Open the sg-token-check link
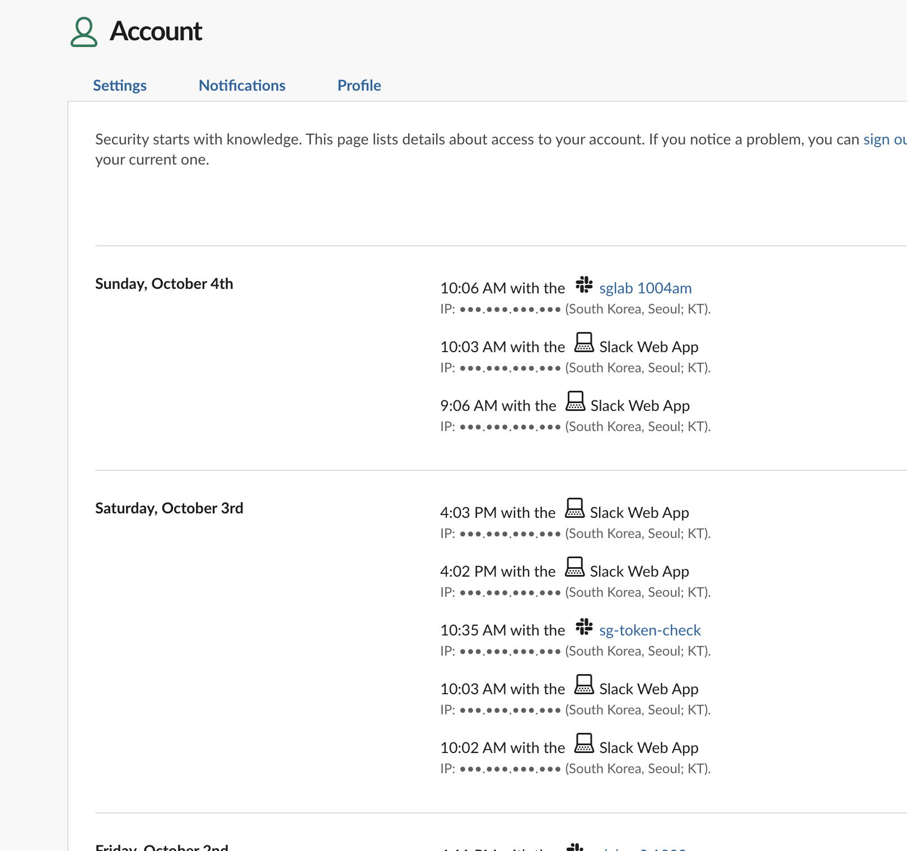 tap(650, 630)
